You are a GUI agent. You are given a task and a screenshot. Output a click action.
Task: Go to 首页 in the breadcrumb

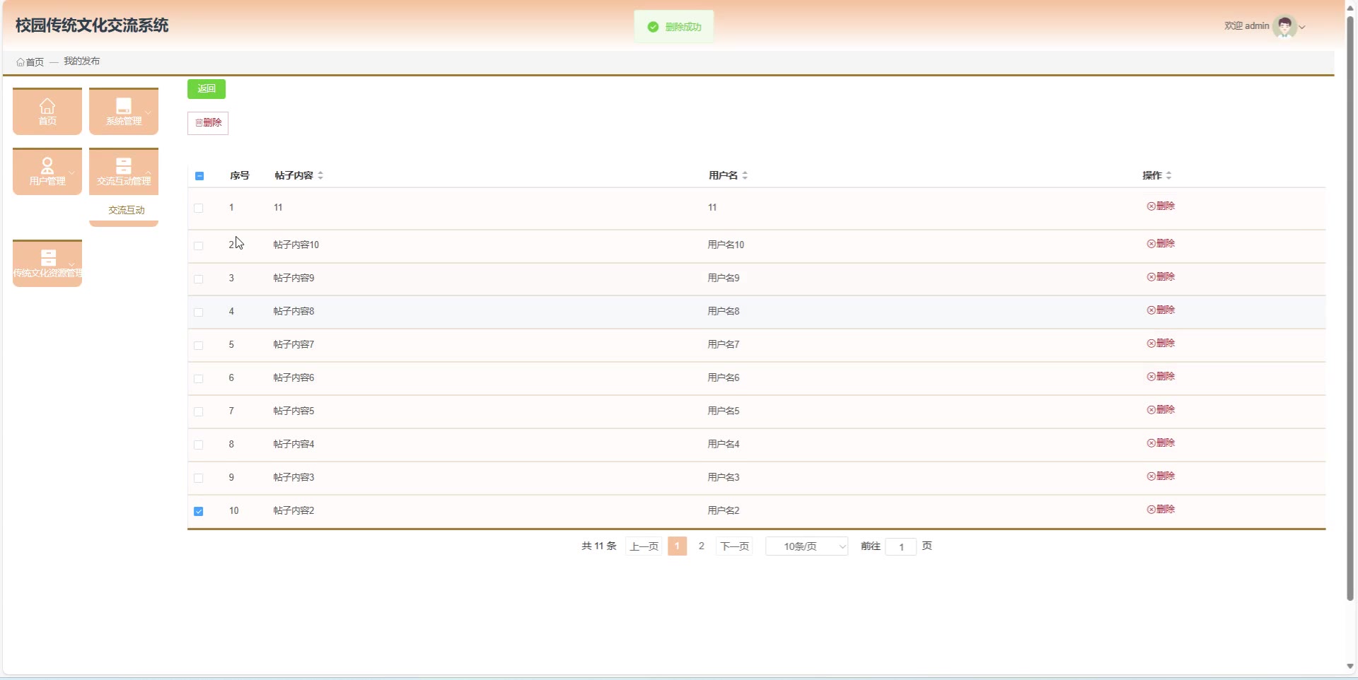(x=35, y=62)
